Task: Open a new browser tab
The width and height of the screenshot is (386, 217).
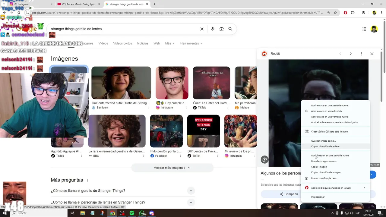Action: tap(154, 4)
